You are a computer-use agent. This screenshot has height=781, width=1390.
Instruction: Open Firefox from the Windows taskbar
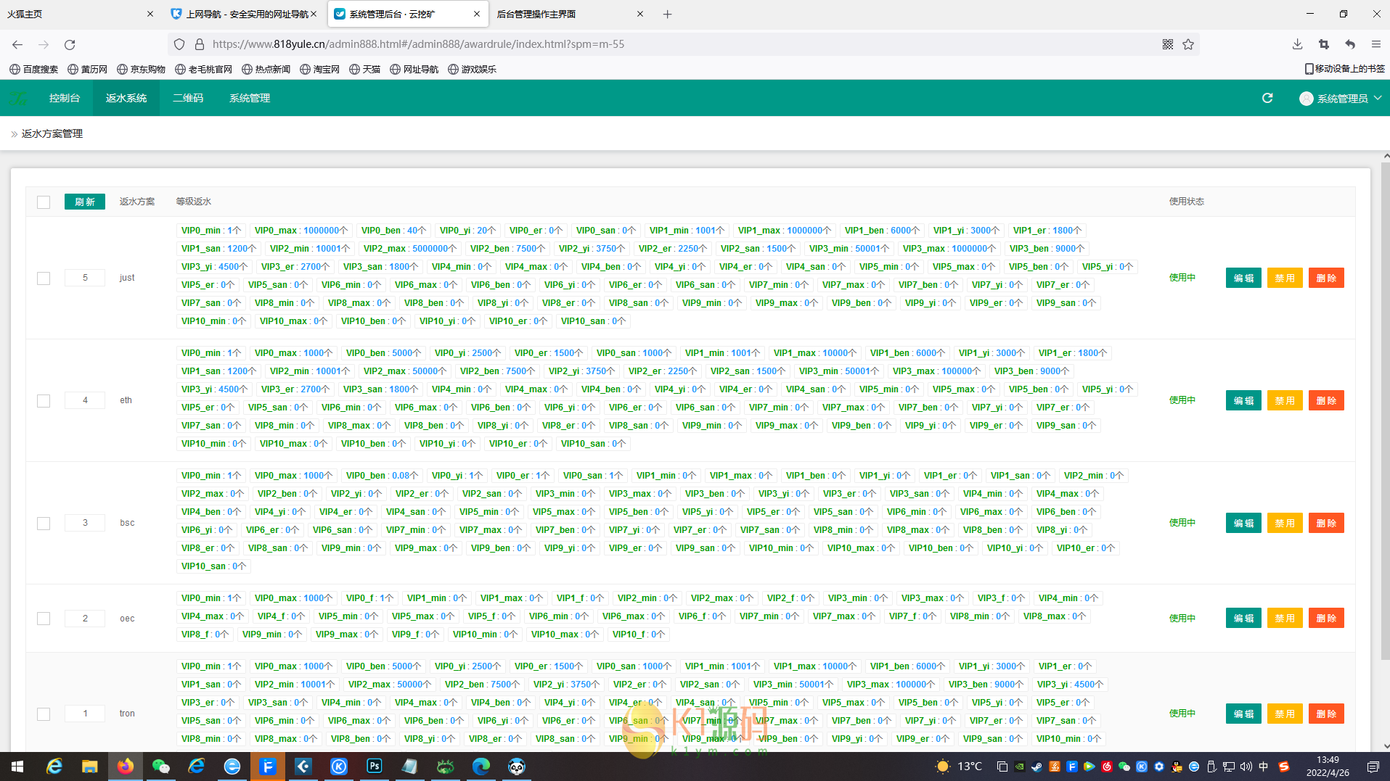[126, 766]
